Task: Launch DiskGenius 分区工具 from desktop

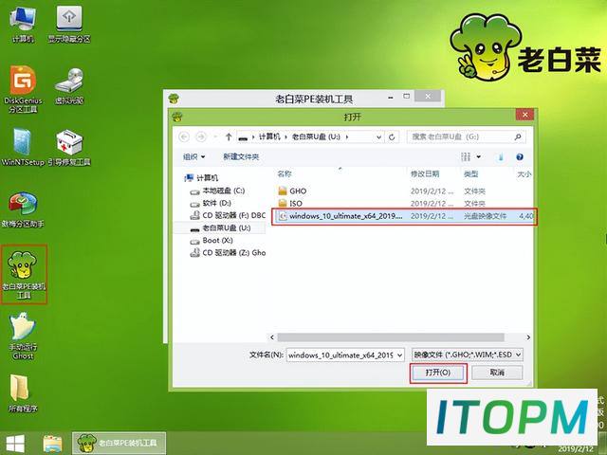Action: pyautogui.click(x=23, y=89)
